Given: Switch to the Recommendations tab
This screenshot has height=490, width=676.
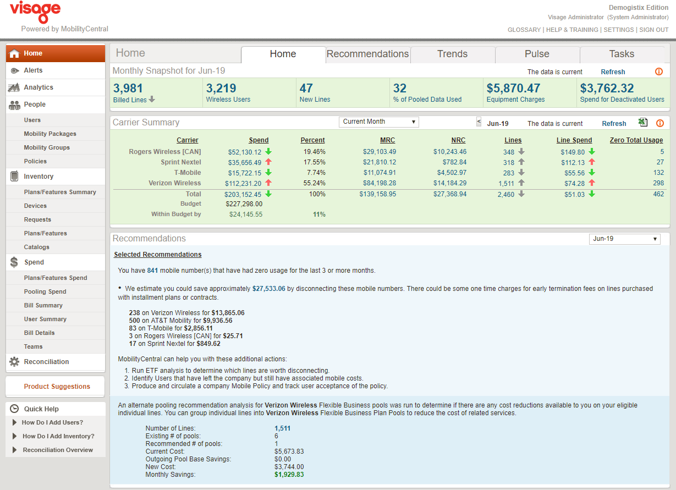Looking at the screenshot, I should pyautogui.click(x=367, y=54).
